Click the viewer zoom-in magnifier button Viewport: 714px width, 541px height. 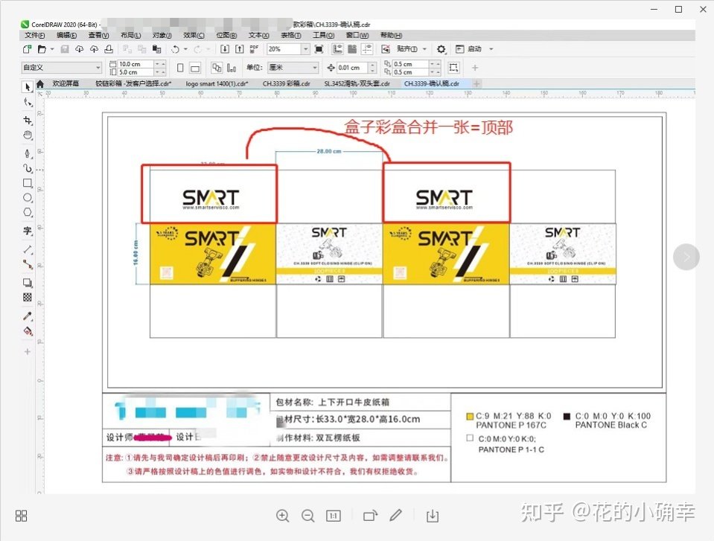coord(282,516)
